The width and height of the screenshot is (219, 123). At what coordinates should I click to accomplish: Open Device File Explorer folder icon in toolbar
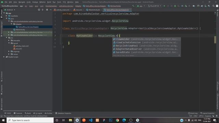[194, 6]
